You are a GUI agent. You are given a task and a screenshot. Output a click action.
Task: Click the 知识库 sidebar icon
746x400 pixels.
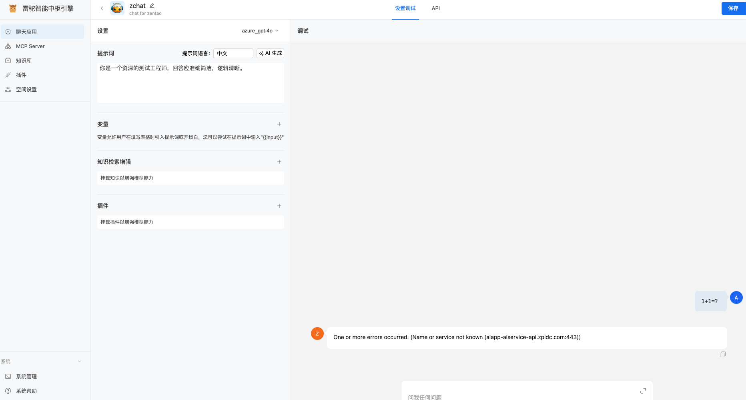pos(8,60)
